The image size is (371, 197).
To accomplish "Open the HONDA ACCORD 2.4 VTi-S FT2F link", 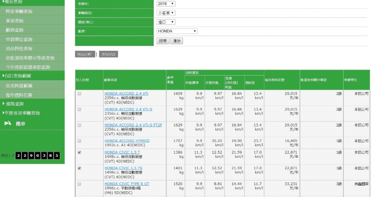I will (133, 125).
